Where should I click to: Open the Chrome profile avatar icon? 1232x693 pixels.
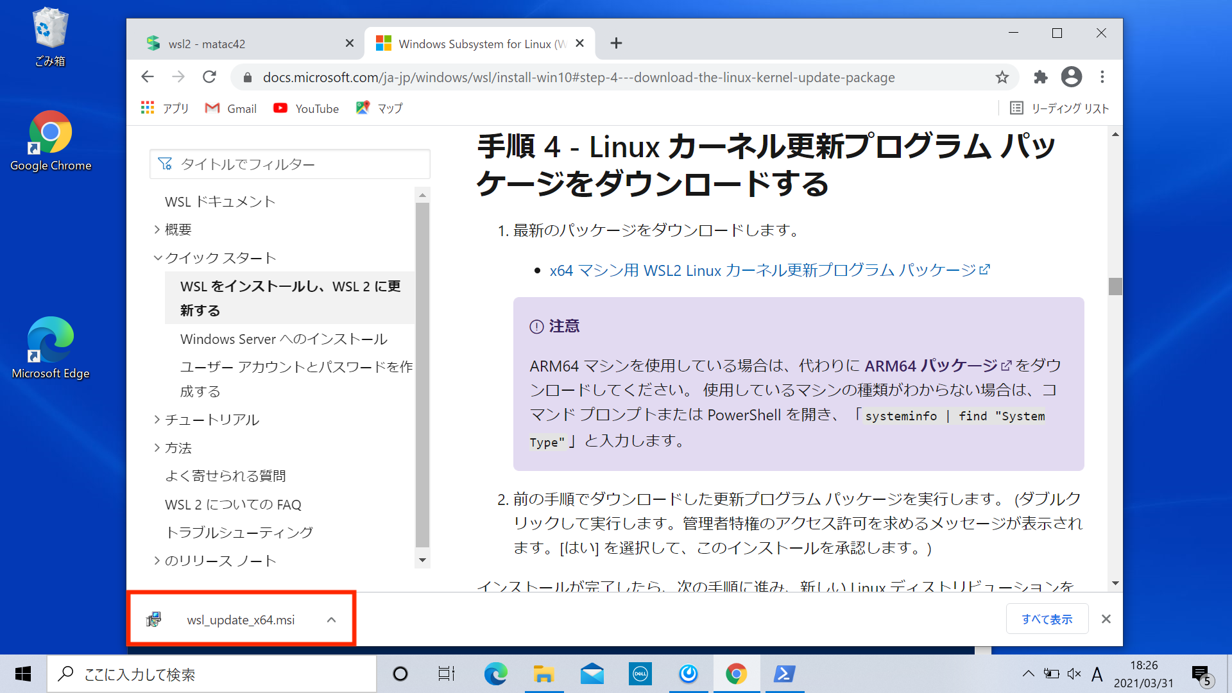1072,77
